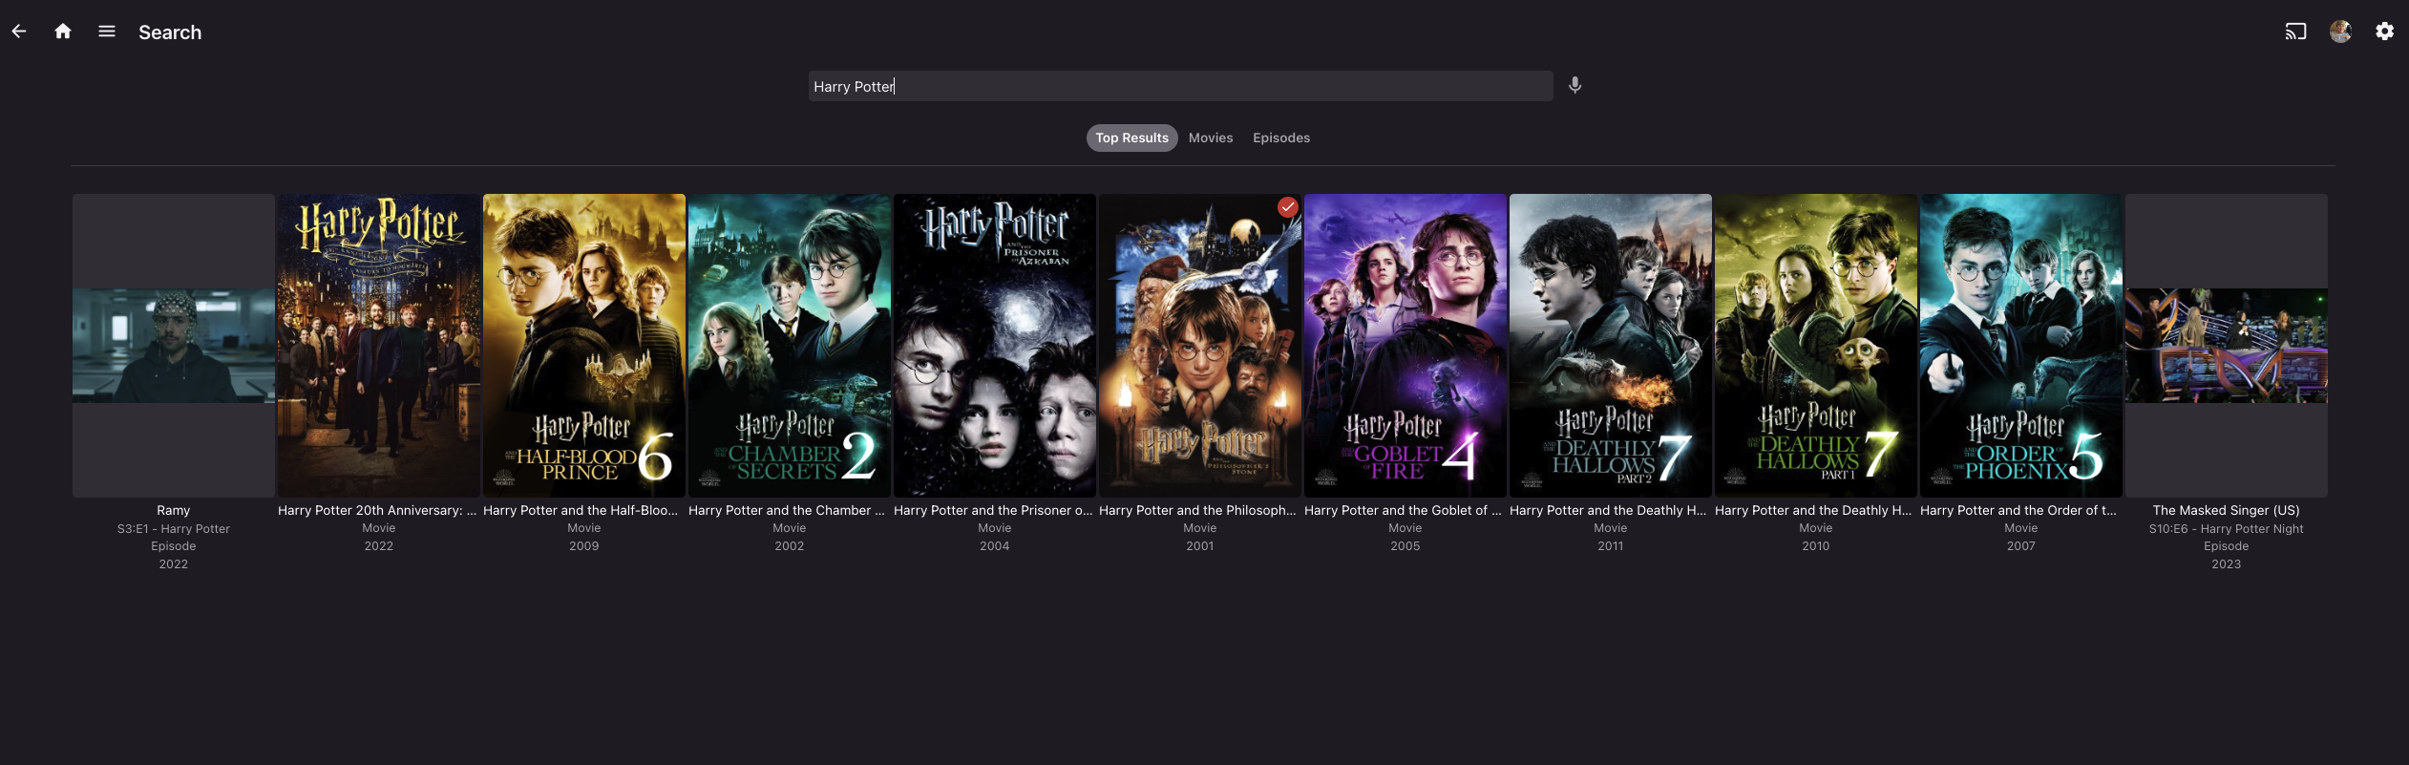Open the Deathly Hallows Part 2 poster
Image resolution: width=2409 pixels, height=765 pixels.
pos(1611,346)
